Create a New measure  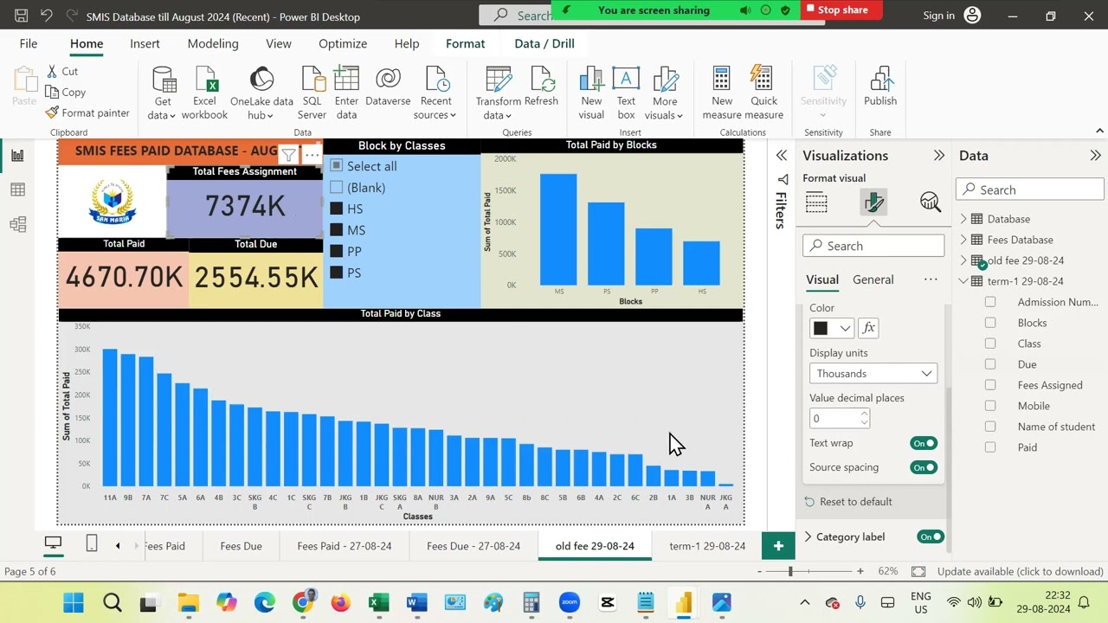point(722,93)
